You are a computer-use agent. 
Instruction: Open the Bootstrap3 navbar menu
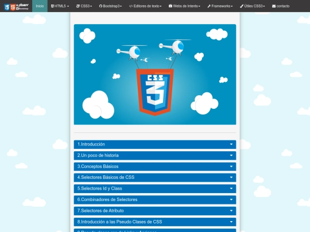click(110, 6)
